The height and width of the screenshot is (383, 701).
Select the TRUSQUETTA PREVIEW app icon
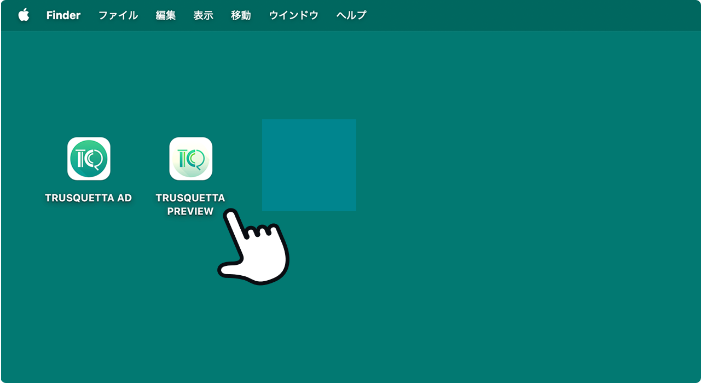(190, 159)
